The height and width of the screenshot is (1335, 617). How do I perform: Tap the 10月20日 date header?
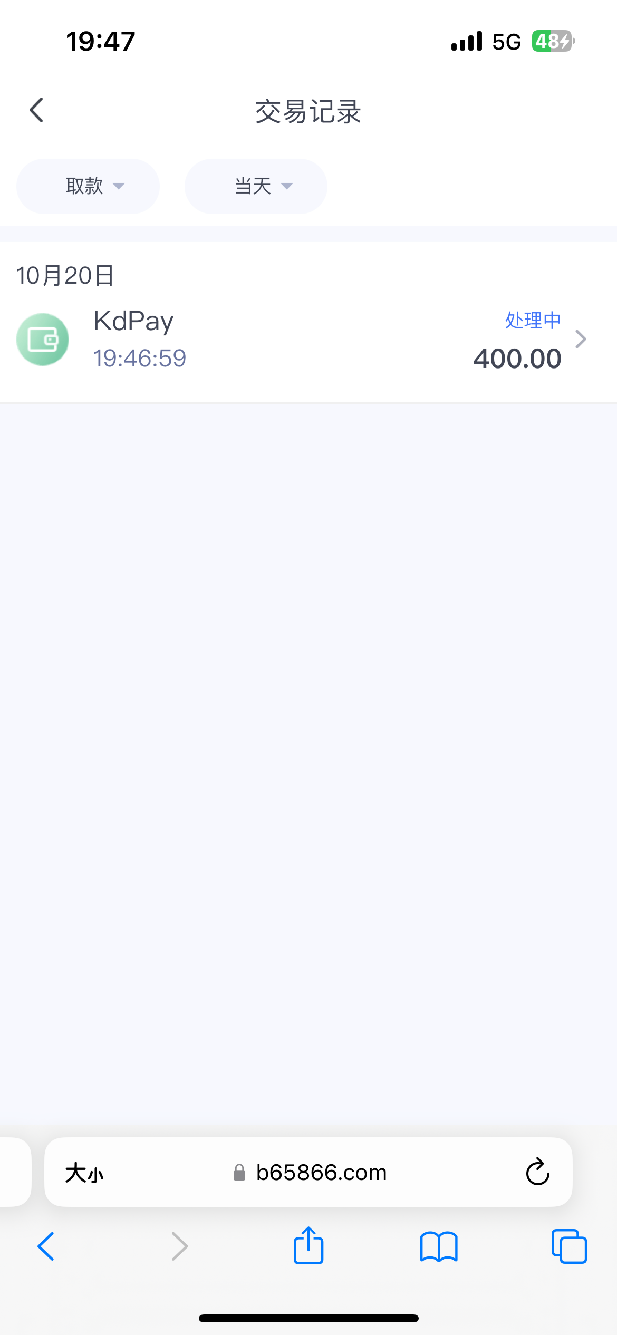65,275
